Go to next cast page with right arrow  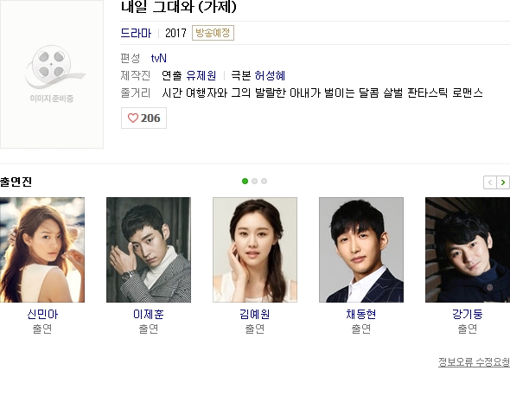pyautogui.click(x=503, y=182)
